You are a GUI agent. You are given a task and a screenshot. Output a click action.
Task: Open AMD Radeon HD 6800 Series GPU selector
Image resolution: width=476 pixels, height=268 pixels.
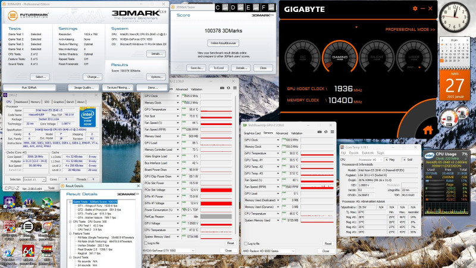click(x=268, y=251)
